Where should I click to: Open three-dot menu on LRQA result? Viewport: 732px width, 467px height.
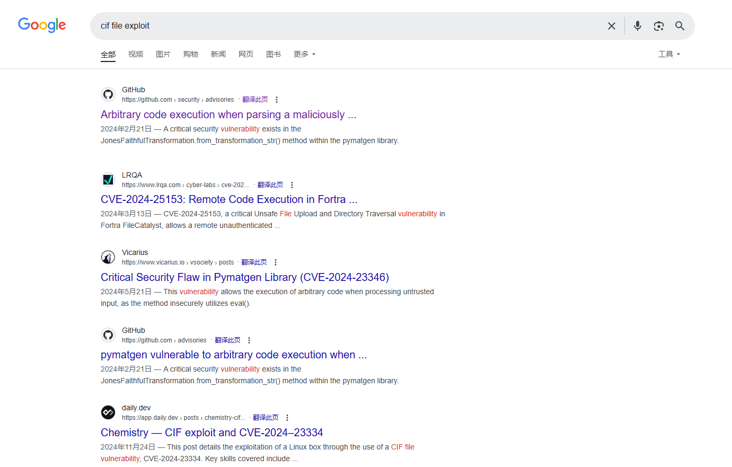pos(292,185)
